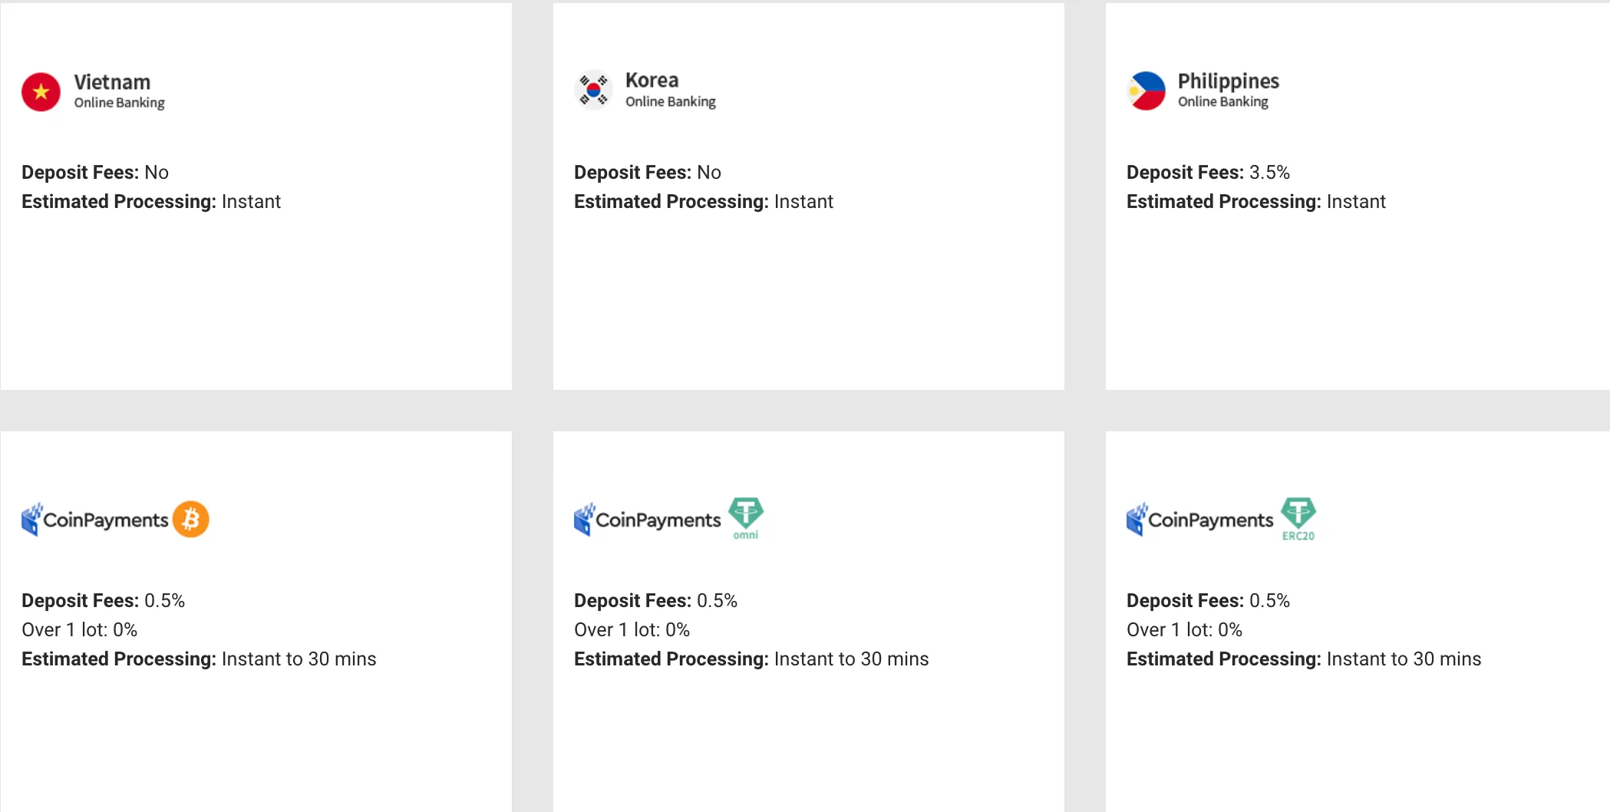Click the CoinPayments logo in ERC20 card
The image size is (1610, 812).
(x=1200, y=520)
